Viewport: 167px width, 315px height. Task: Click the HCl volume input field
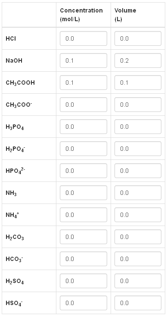pos(138,38)
